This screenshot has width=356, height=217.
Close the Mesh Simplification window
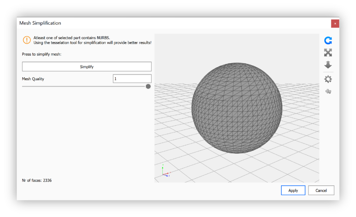(335, 23)
